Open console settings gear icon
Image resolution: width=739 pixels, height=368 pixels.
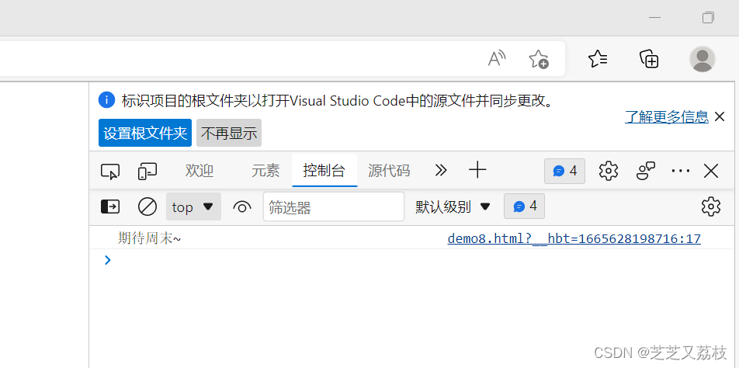pyautogui.click(x=711, y=207)
